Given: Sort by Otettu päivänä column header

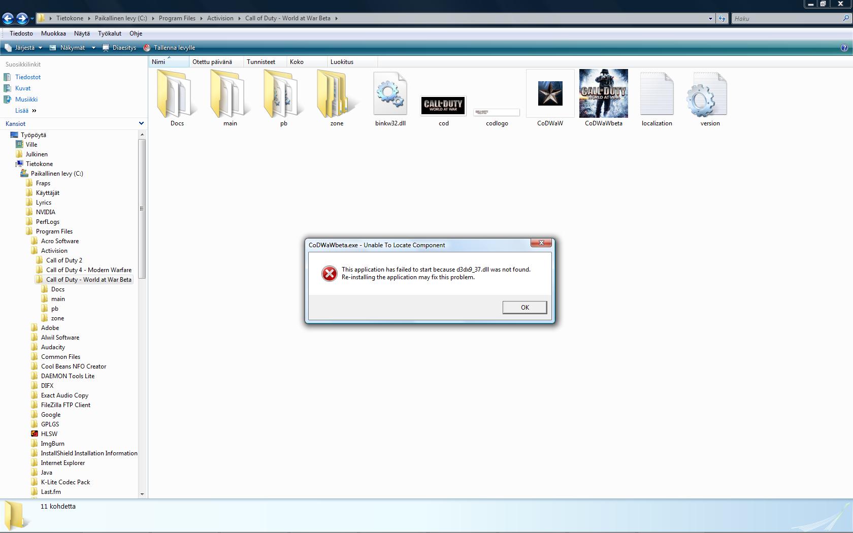Looking at the screenshot, I should point(216,61).
